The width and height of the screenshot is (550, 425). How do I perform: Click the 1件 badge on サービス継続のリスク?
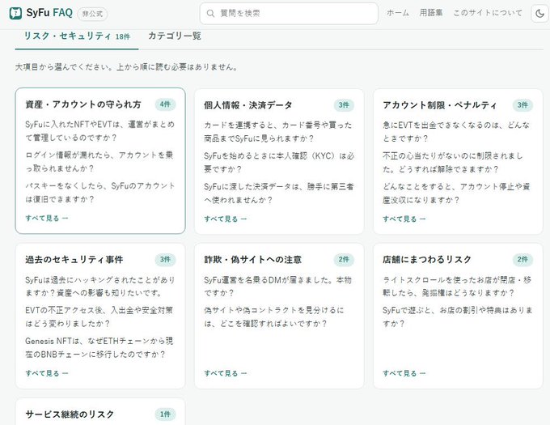[165, 414]
